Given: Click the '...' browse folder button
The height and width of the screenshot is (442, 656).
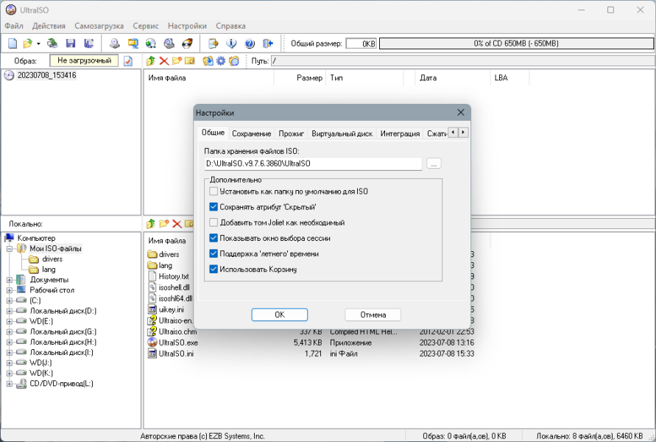Looking at the screenshot, I should tap(434, 164).
